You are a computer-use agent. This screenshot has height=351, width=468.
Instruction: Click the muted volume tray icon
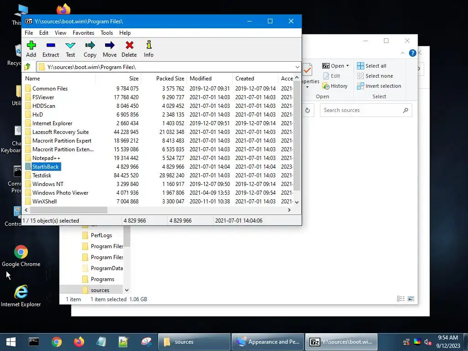[x=428, y=342]
